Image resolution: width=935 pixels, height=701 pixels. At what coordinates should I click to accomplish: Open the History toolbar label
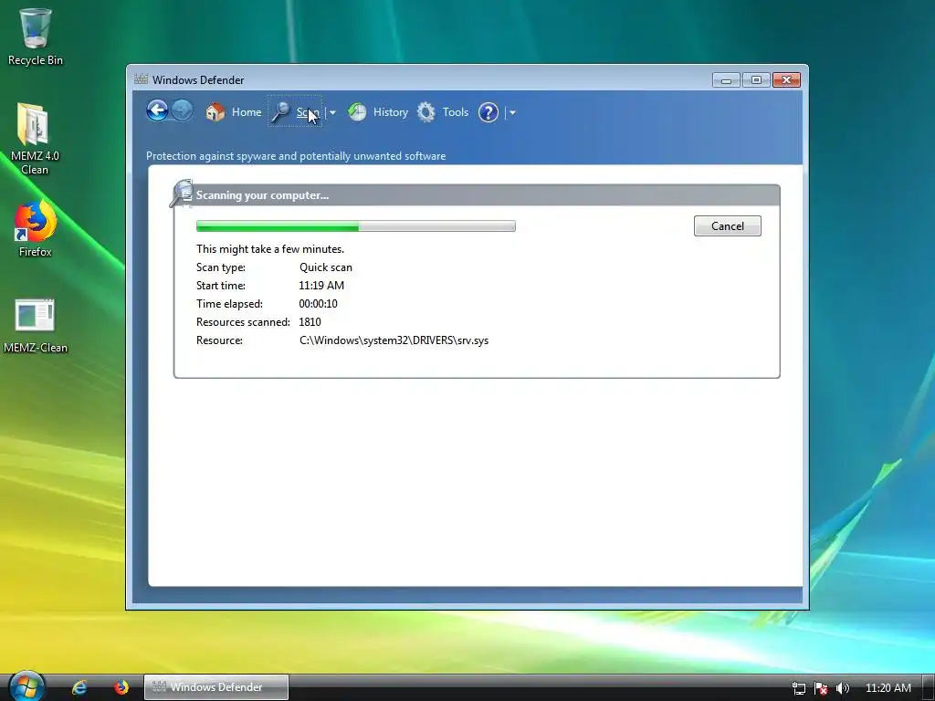[x=391, y=112]
